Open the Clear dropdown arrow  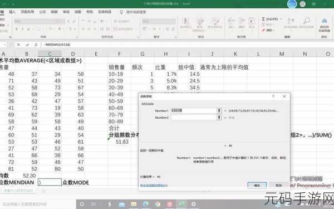coord(274,30)
